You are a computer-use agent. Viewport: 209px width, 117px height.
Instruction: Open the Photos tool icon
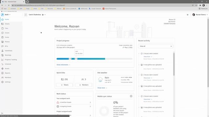(2, 42)
